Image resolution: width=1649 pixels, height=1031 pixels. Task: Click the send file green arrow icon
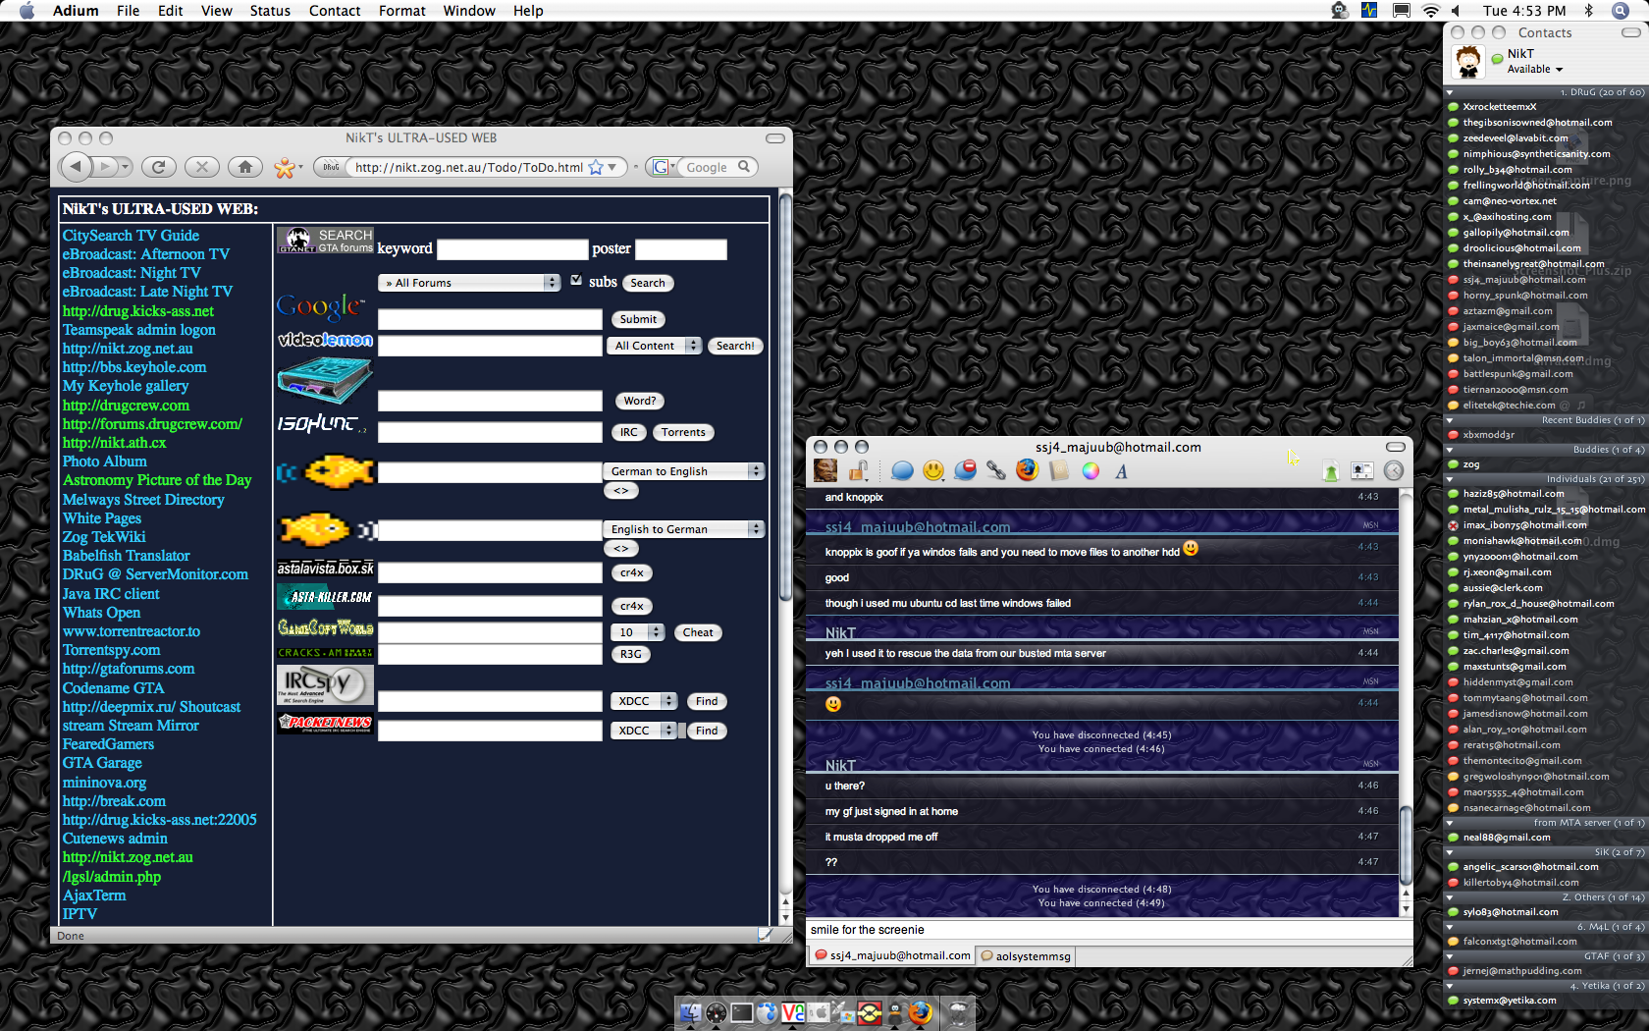click(x=1330, y=471)
